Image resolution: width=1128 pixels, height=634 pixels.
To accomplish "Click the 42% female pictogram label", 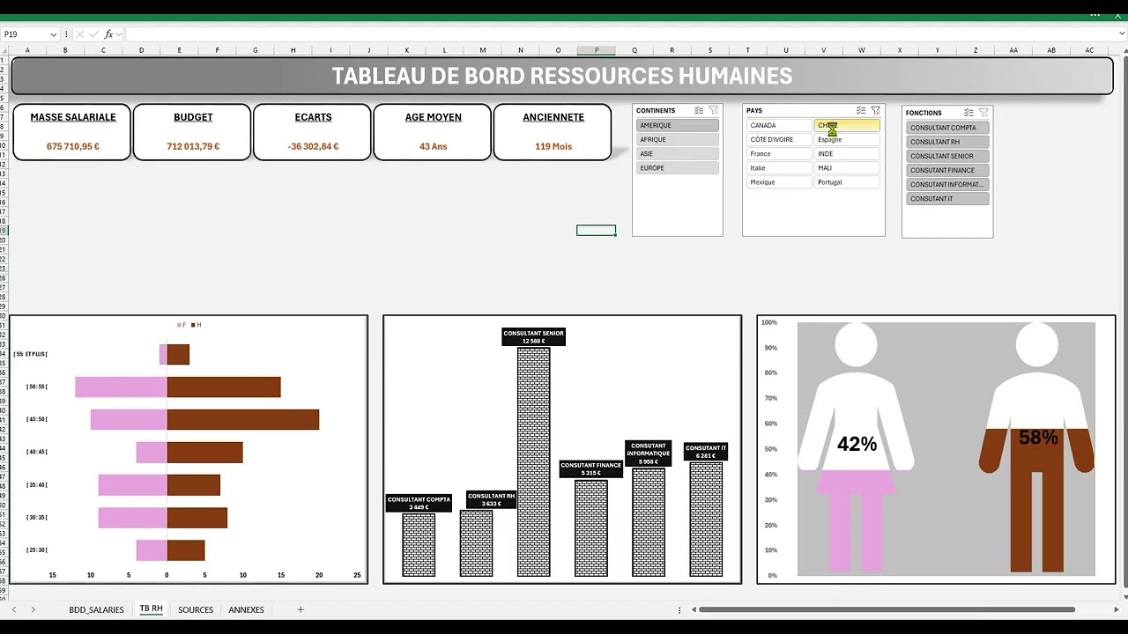I will (857, 445).
